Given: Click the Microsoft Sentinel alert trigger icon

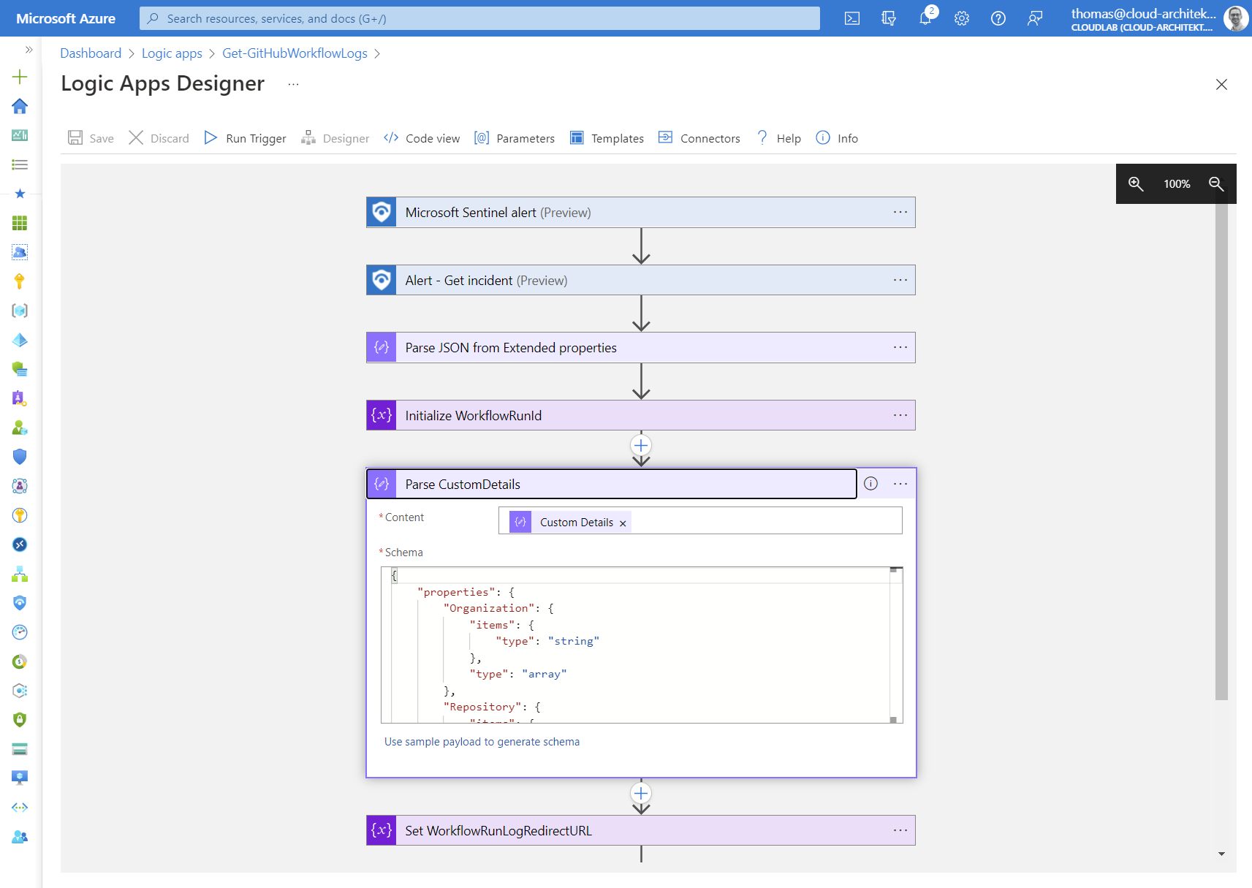Looking at the screenshot, I should click(x=382, y=213).
